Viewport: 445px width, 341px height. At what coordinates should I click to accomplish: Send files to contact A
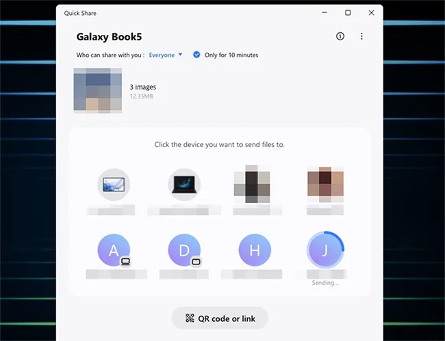tap(114, 250)
